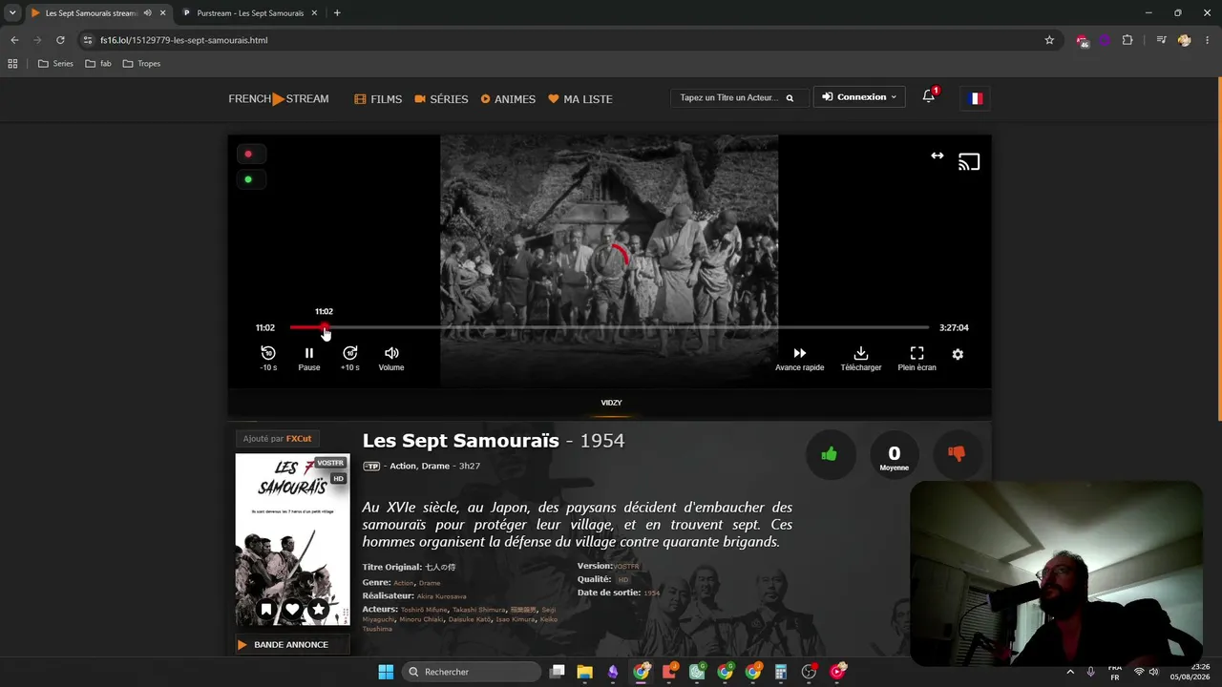This screenshot has height=687, width=1222.
Task: Open the Series bookmarks folder
Action: 55,64
